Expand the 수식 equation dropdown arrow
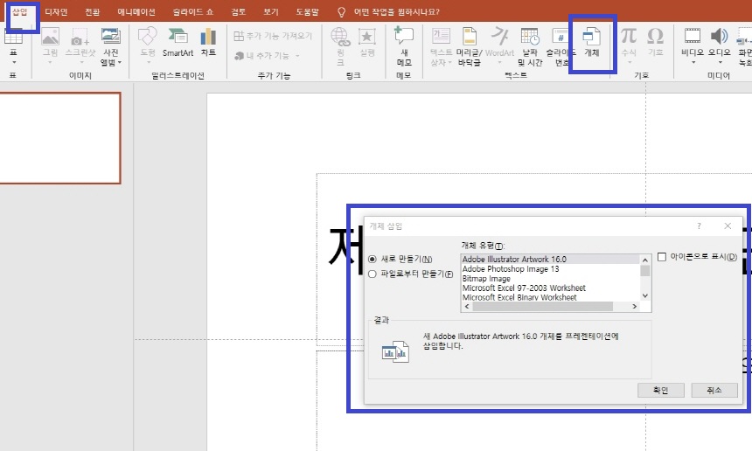Image resolution: width=752 pixels, height=451 pixels. (x=630, y=62)
